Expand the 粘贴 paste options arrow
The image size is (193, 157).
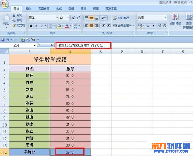[6, 27]
